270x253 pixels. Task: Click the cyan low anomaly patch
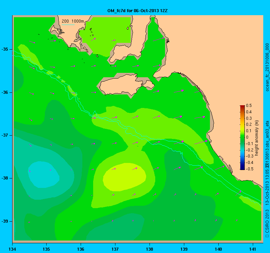pos(44,174)
